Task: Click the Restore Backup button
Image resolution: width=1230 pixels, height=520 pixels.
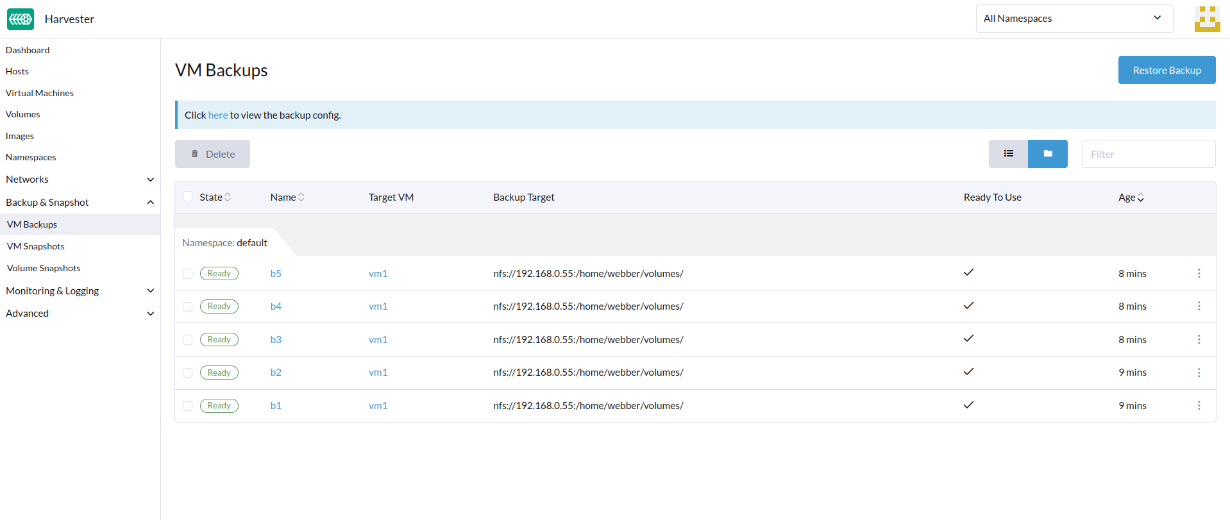Action: click(x=1166, y=70)
